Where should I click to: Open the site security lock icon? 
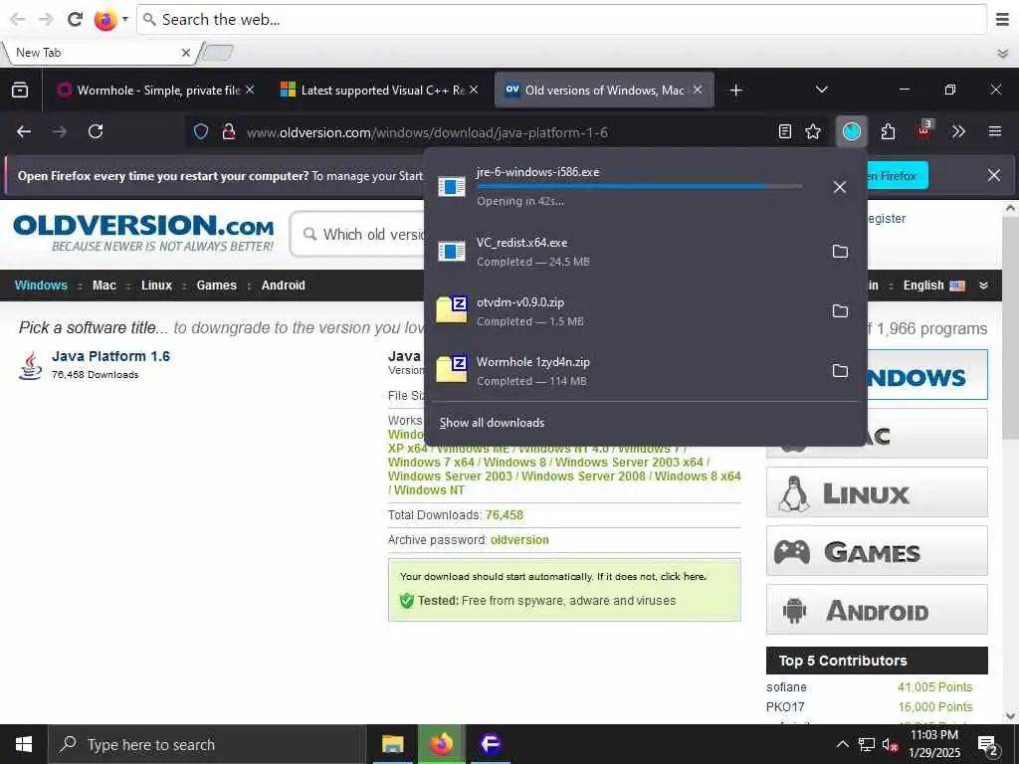tap(228, 132)
